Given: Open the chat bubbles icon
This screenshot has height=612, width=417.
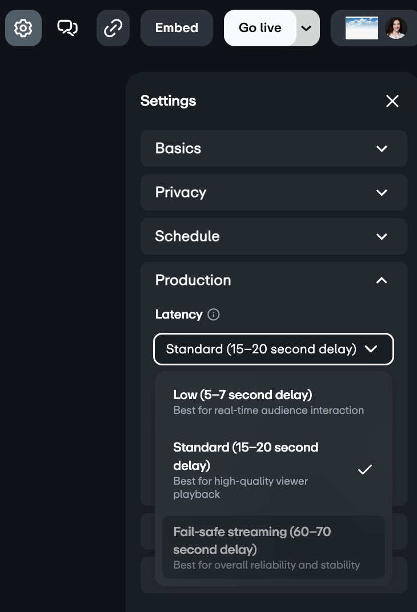Looking at the screenshot, I should 67,28.
